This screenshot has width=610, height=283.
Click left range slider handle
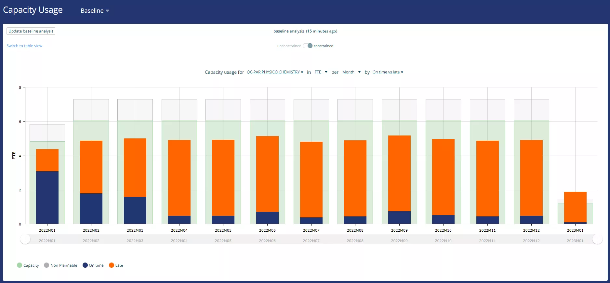[x=25, y=239]
